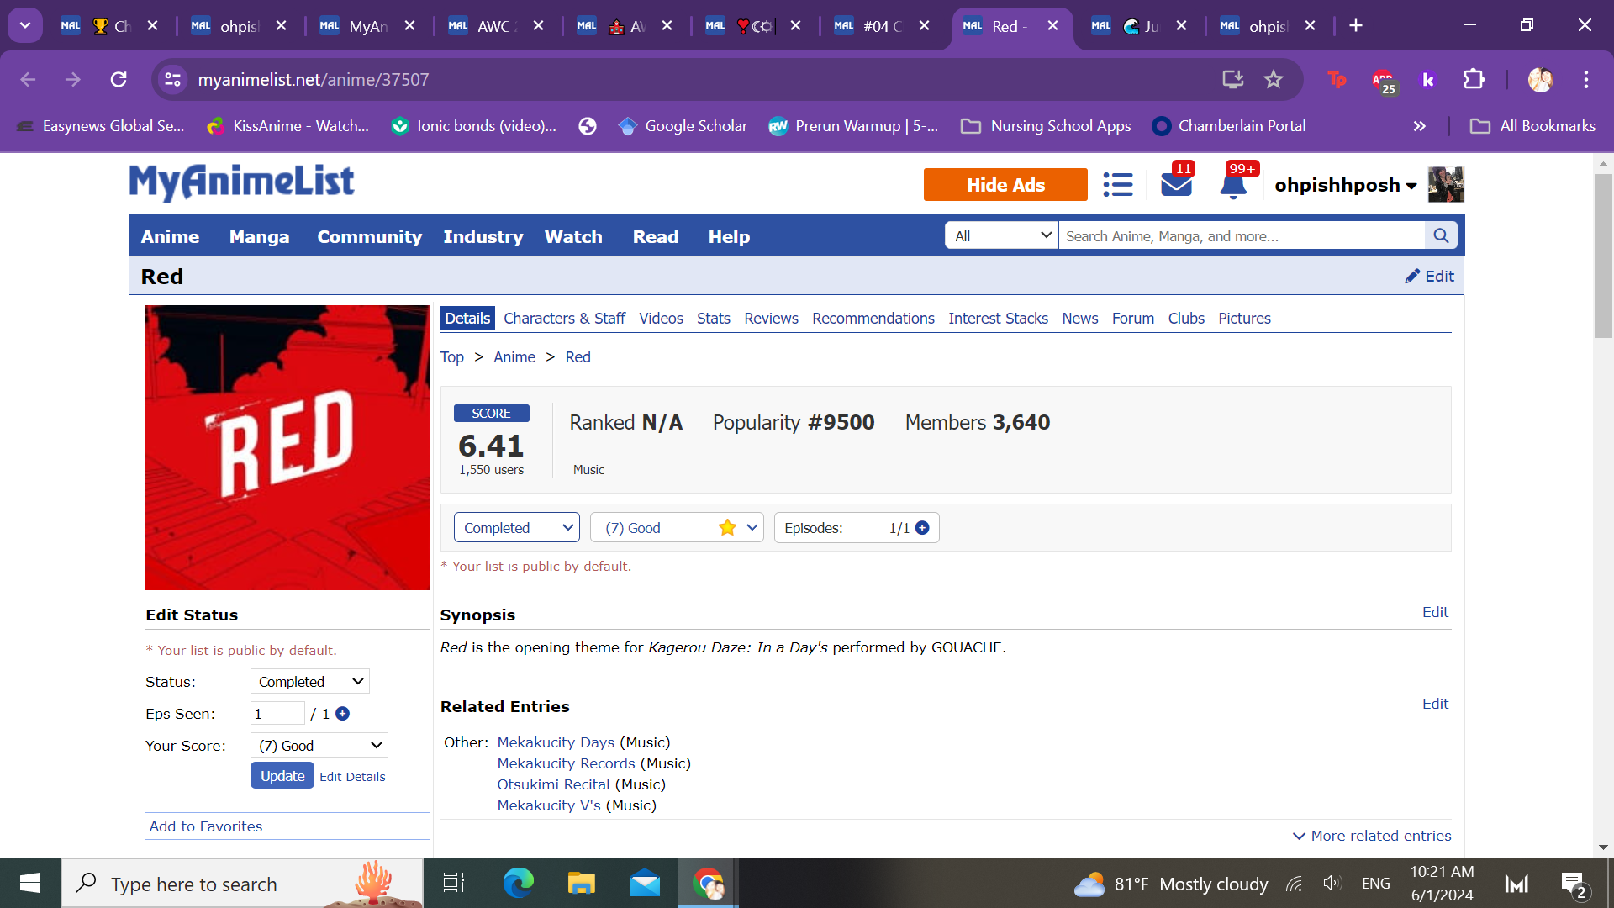Click the Red cover image thumbnail

pos(287,447)
